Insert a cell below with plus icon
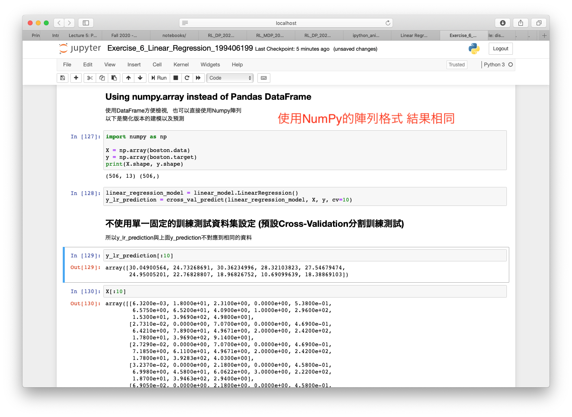This screenshot has height=417, width=572. coord(76,78)
